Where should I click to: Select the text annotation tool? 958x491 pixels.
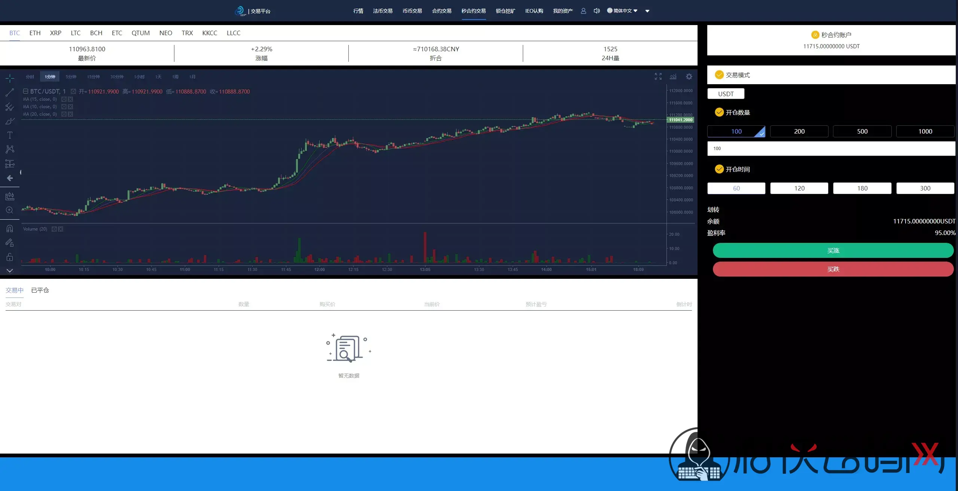[x=10, y=135]
